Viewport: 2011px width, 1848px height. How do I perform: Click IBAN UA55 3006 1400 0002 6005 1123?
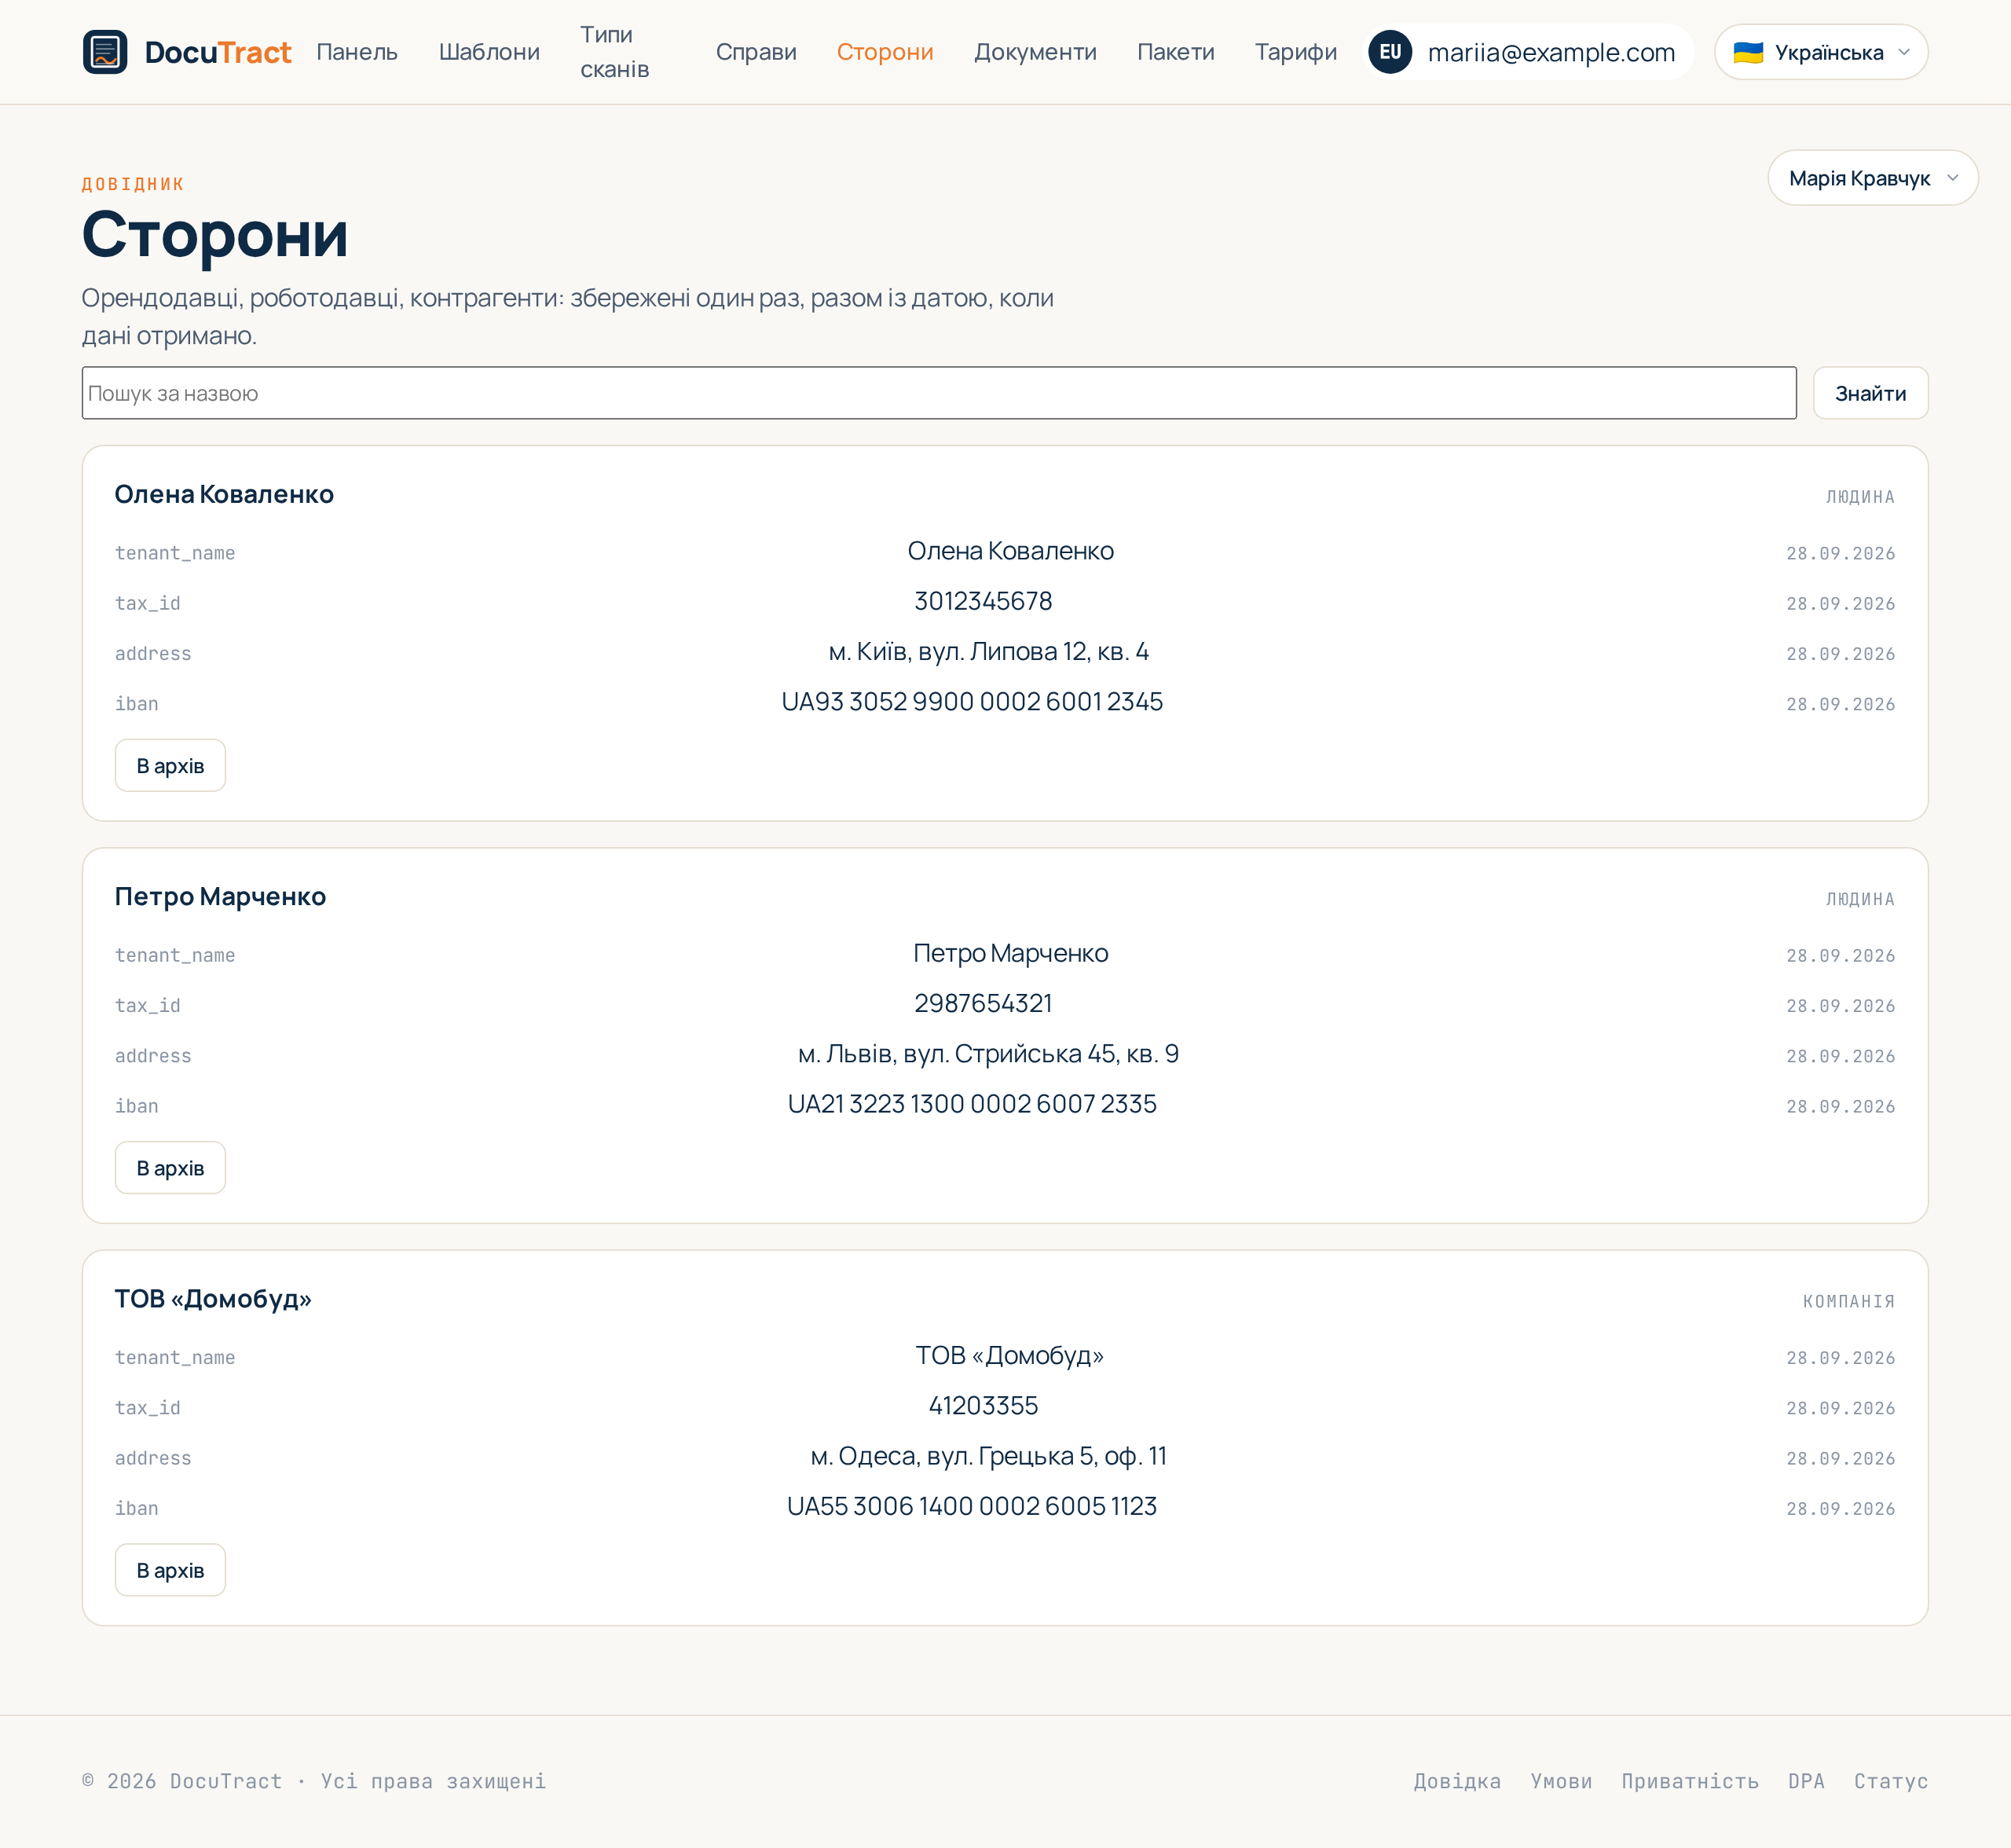972,1506
